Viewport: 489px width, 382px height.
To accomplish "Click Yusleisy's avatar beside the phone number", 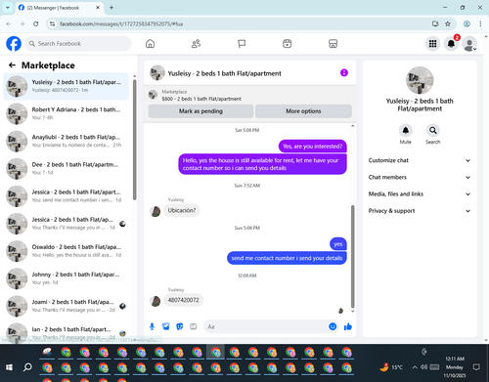I will [x=156, y=301].
